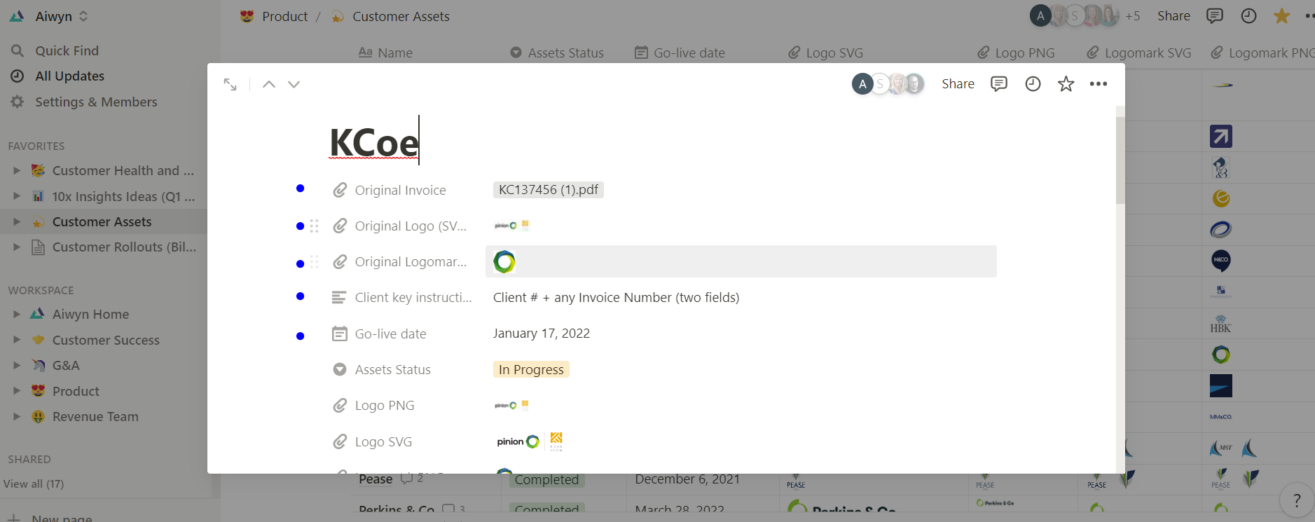Open Customer Health and ... page
Viewport: 1315px width, 522px height.
point(123,170)
